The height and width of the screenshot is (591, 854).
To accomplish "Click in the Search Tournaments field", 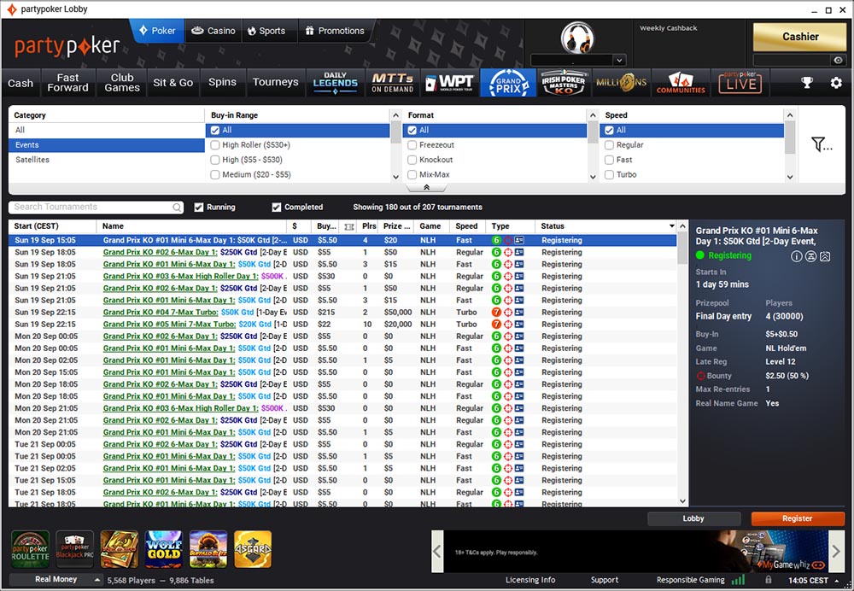I will click(x=96, y=207).
